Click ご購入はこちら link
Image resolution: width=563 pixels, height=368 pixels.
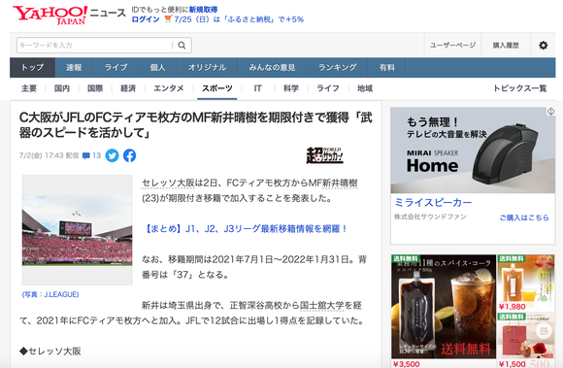[524, 217]
